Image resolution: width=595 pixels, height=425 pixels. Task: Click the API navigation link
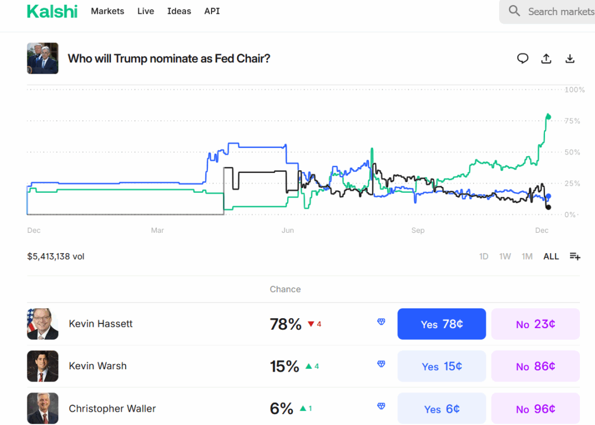click(212, 11)
